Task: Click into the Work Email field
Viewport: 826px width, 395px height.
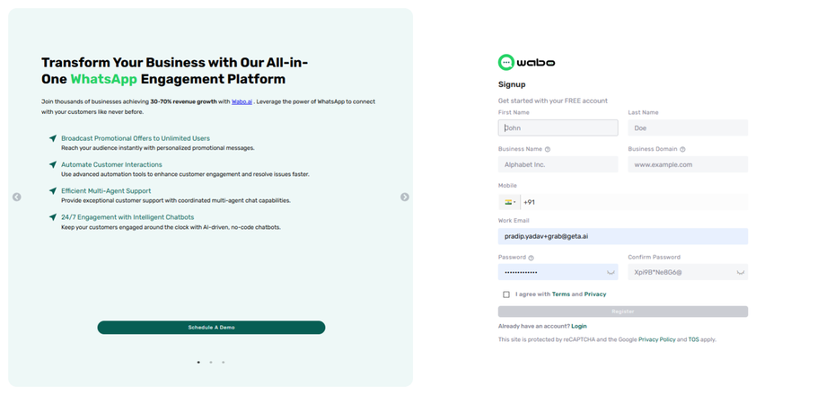Action: click(x=622, y=237)
